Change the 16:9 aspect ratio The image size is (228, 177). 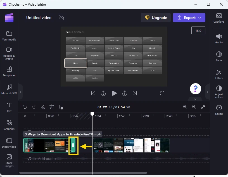click(x=198, y=30)
